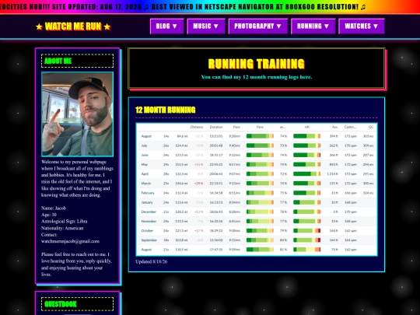The height and width of the screenshot is (315, 420).
Task: Click Jacob's profile photo in About Me
Action: 77,114
